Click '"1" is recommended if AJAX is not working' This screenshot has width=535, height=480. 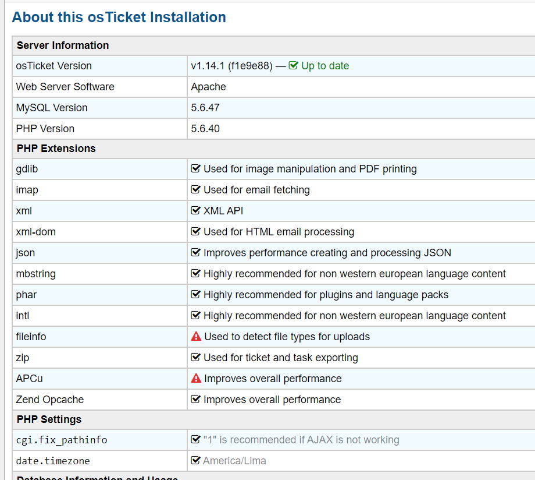[301, 440]
